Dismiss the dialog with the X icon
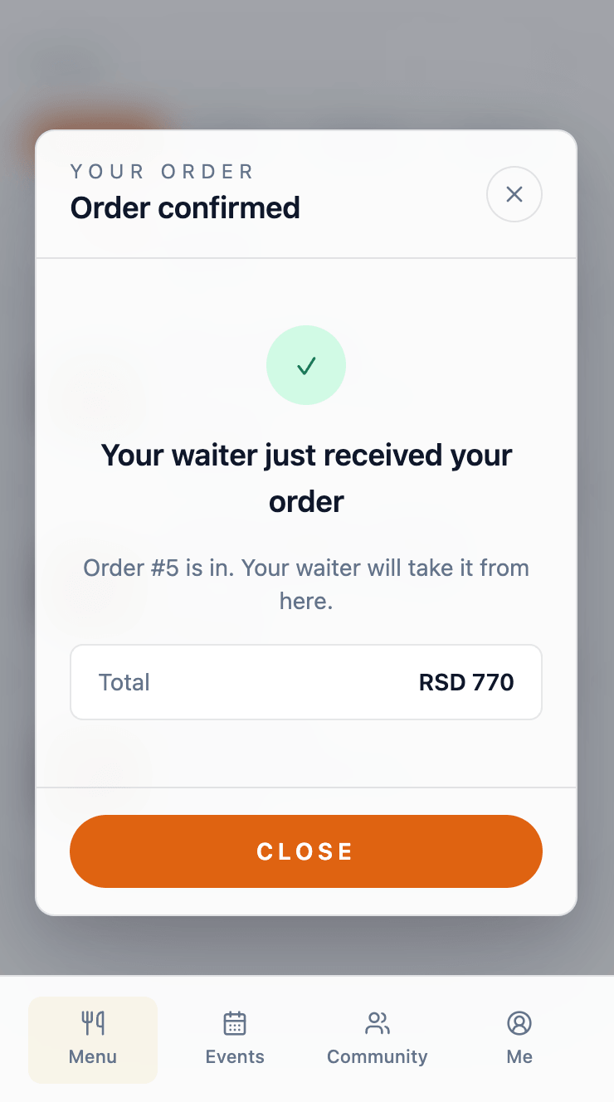The image size is (614, 1102). [514, 194]
